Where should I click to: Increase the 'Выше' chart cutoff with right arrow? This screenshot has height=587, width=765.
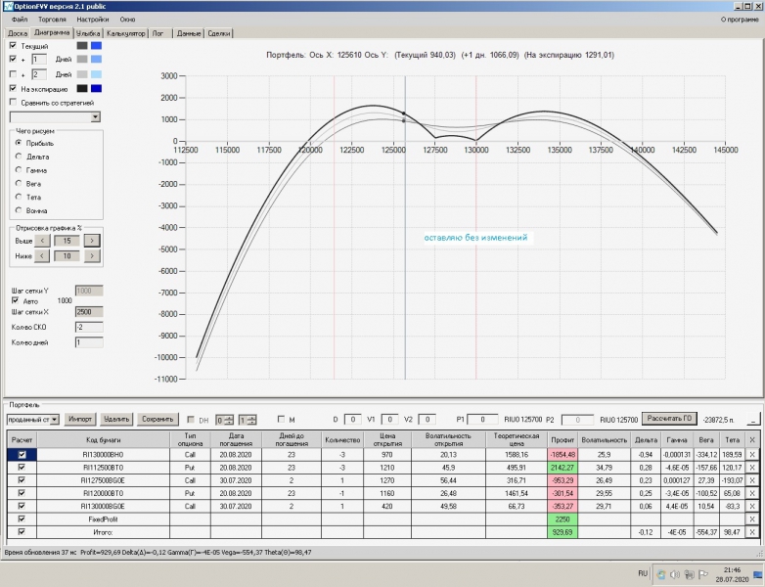coord(91,240)
